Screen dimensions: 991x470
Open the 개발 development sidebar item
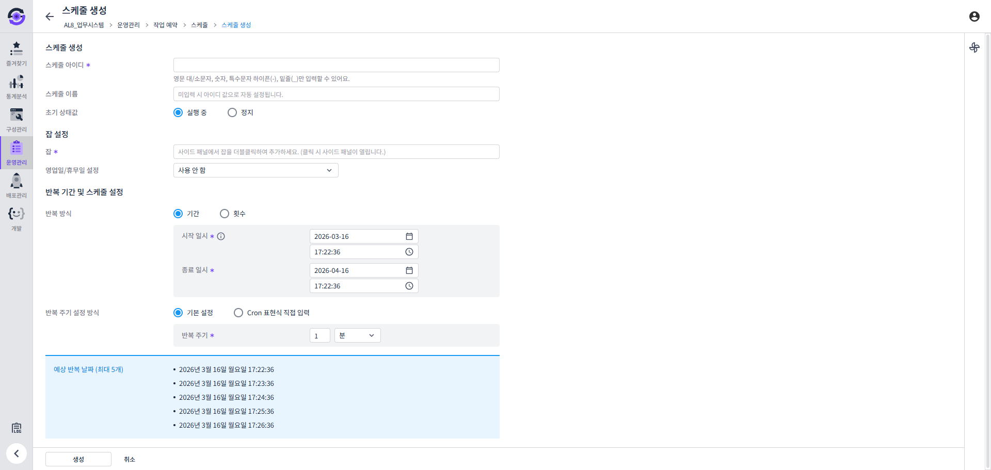pyautogui.click(x=17, y=219)
